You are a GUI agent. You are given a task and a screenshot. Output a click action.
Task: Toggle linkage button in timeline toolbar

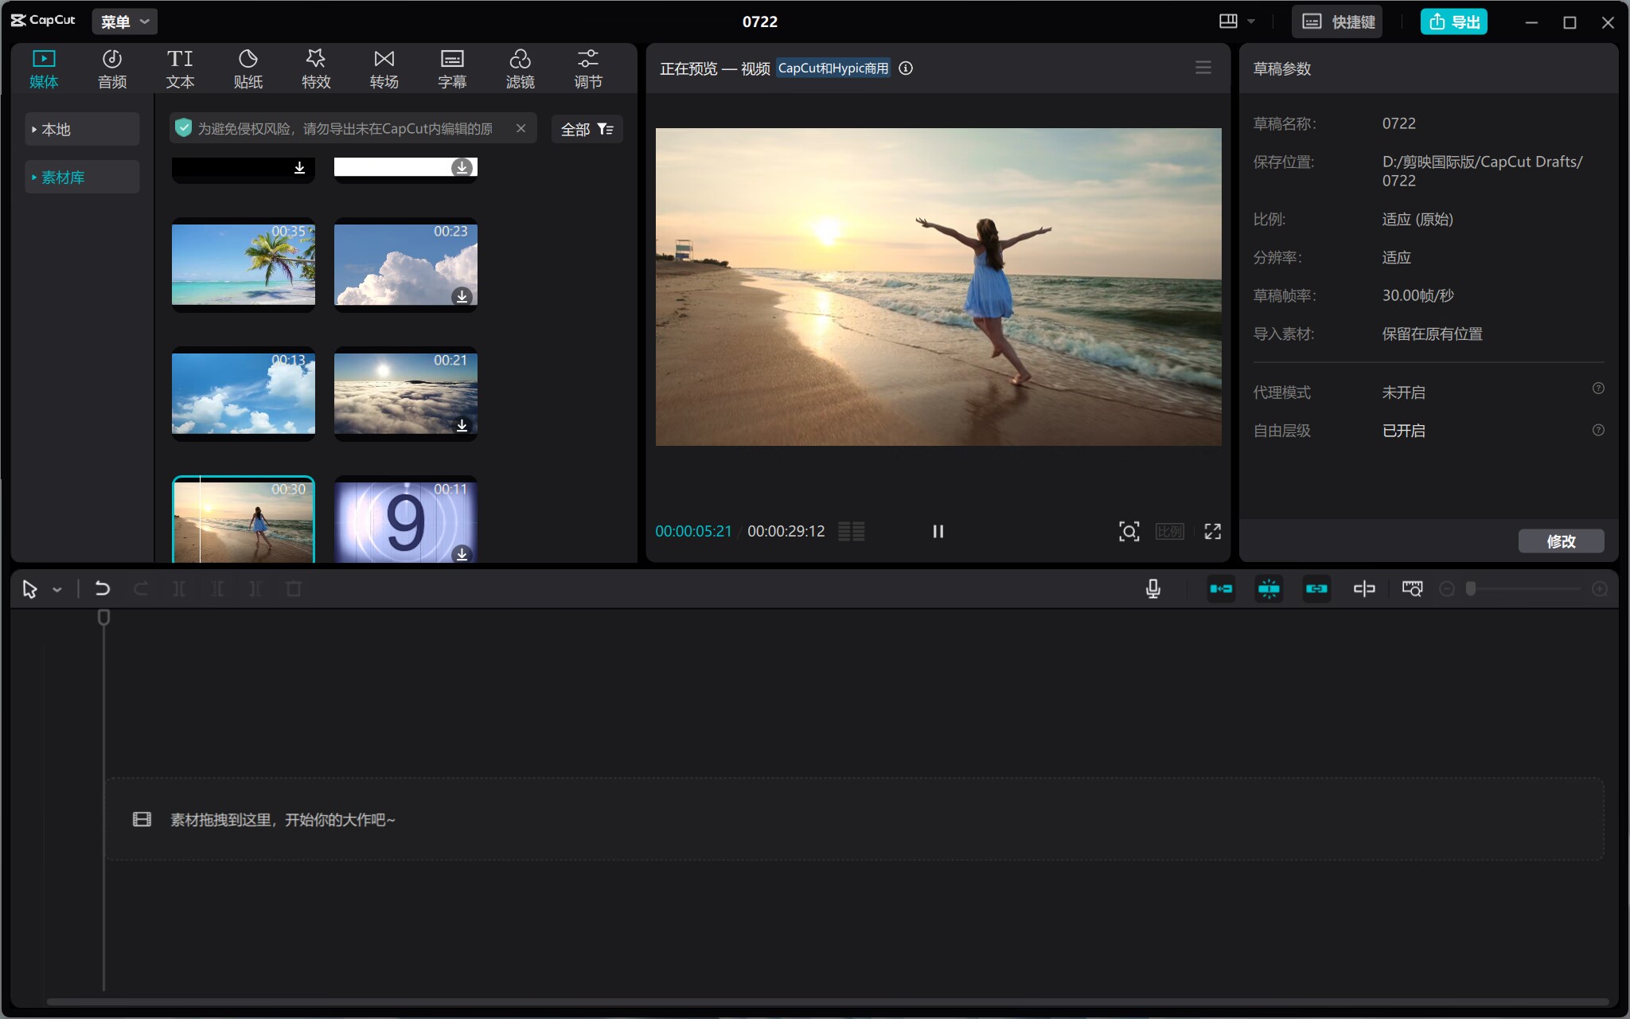[1316, 589]
